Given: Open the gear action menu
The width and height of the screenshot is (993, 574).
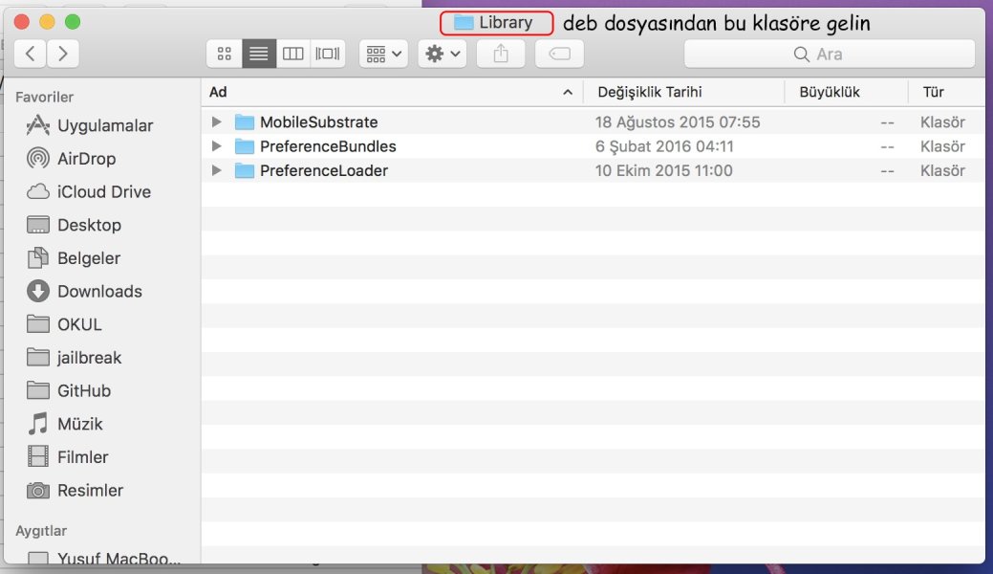Looking at the screenshot, I should tap(443, 54).
